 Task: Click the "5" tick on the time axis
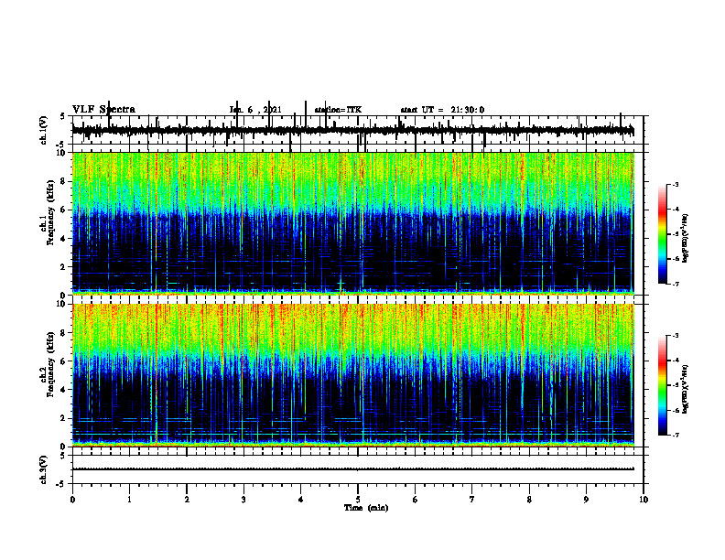tap(358, 500)
